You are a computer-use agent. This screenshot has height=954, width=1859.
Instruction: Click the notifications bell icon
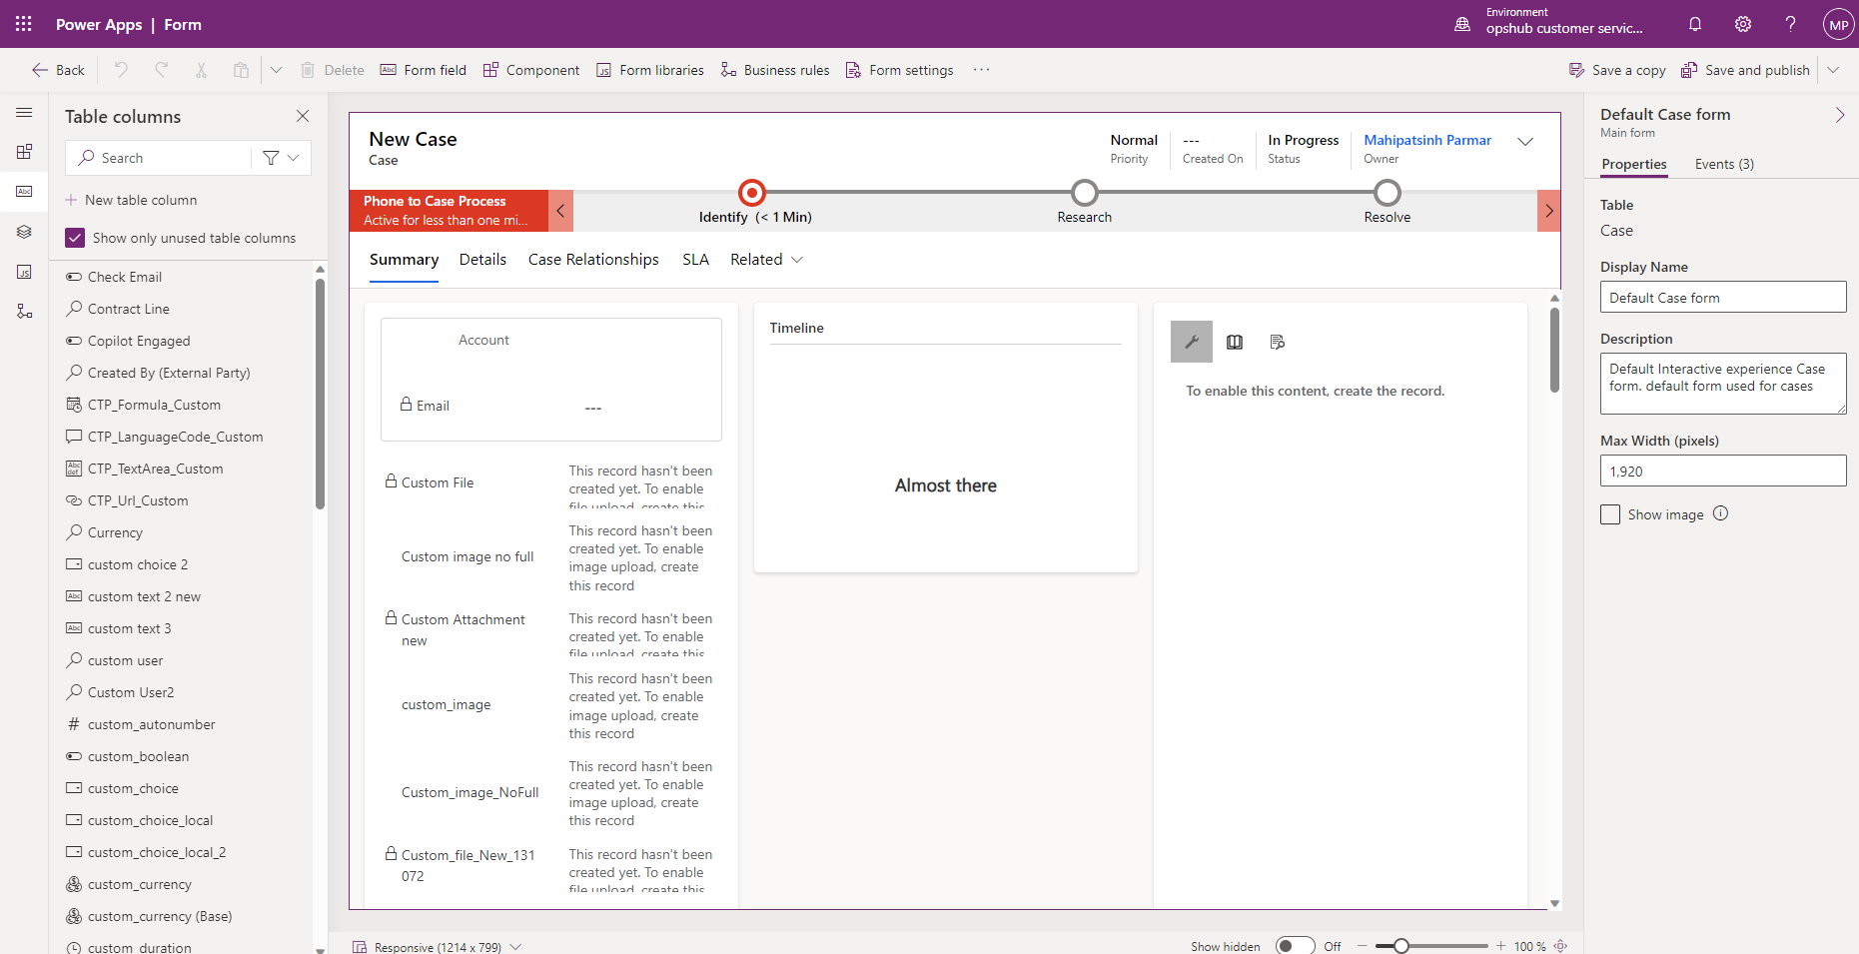[x=1695, y=24]
